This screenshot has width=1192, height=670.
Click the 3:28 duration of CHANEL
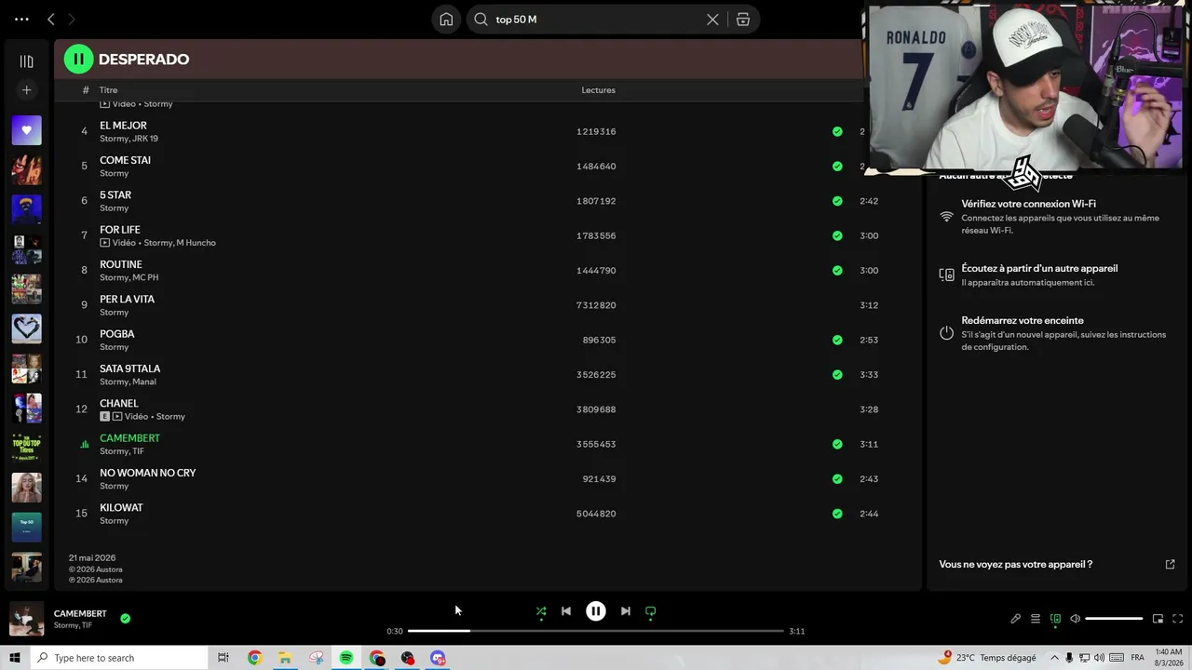869,409
